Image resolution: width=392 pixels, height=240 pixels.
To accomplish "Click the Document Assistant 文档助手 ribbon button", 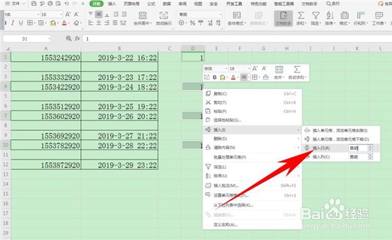I will point(284,18).
